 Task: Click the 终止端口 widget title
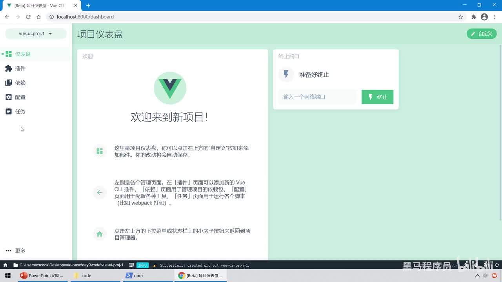click(289, 56)
